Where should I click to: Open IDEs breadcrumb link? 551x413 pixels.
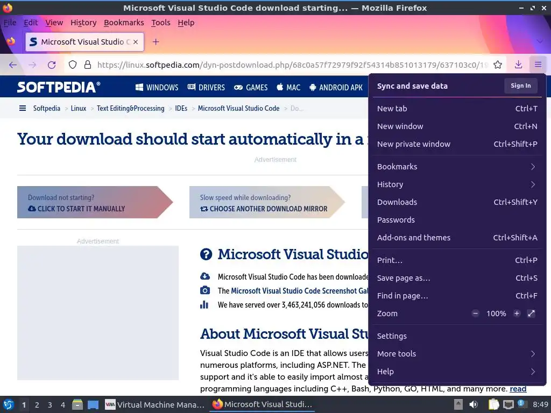(x=181, y=108)
